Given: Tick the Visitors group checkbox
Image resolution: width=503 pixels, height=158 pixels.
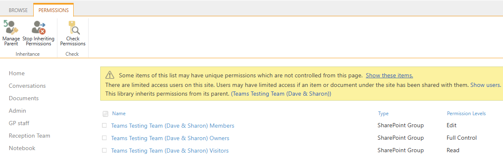Looking at the screenshot, I should pos(104,150).
